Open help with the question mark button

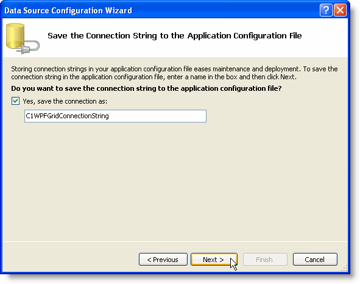326,10
